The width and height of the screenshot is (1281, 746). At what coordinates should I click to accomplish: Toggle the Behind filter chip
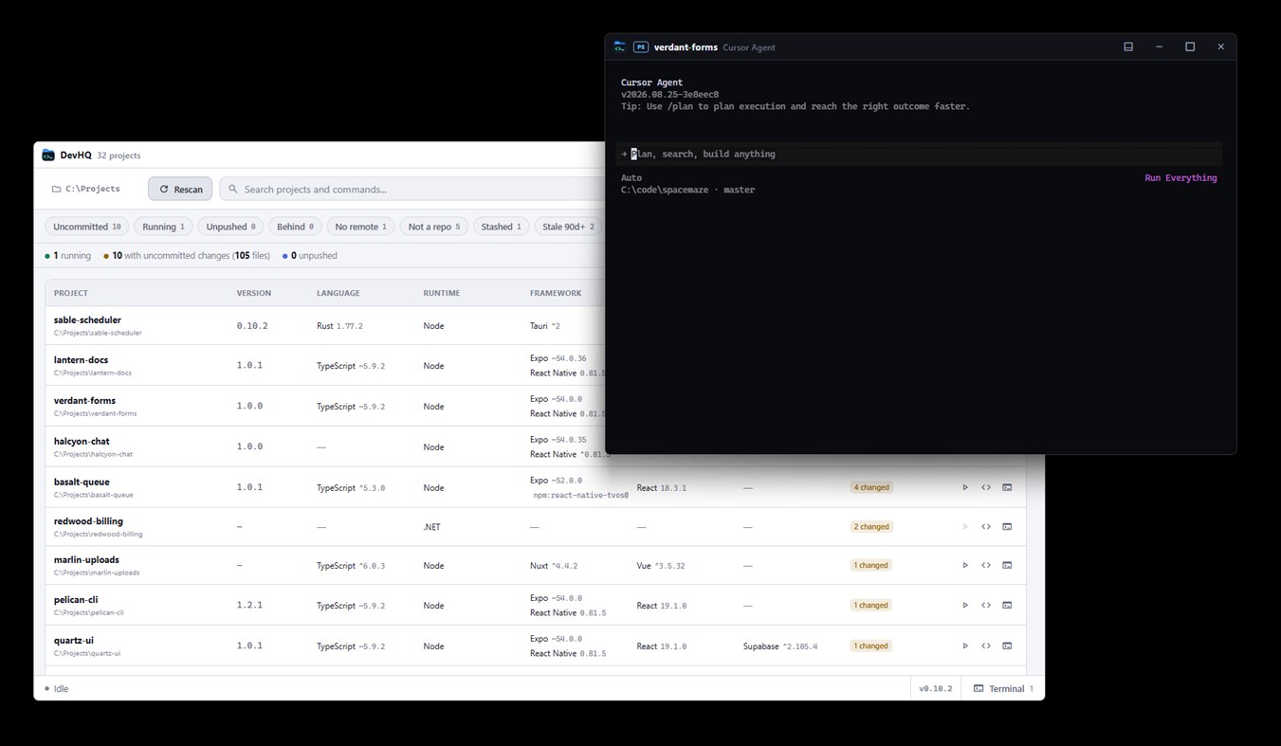coord(295,227)
